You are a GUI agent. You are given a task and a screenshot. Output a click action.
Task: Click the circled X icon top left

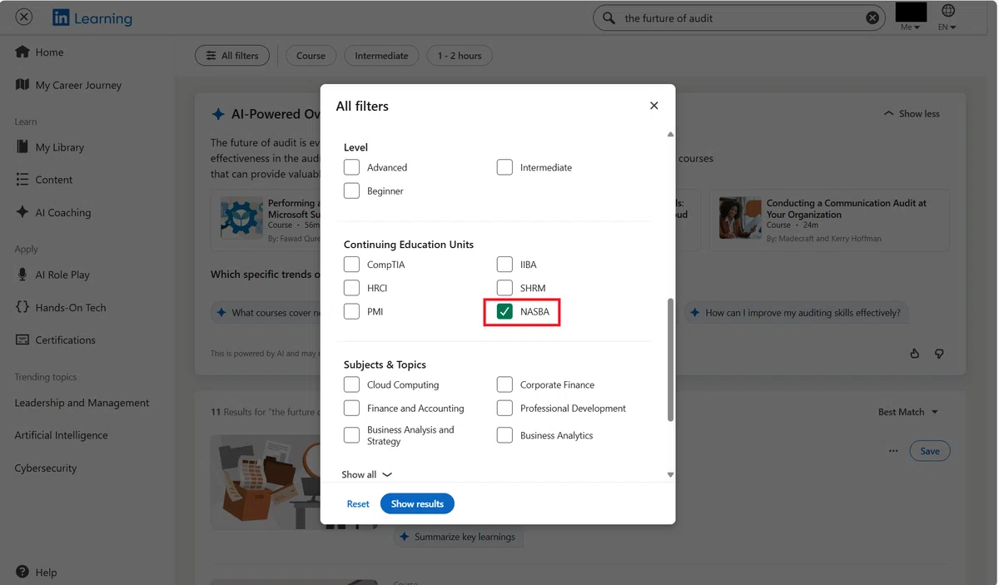[x=24, y=17]
